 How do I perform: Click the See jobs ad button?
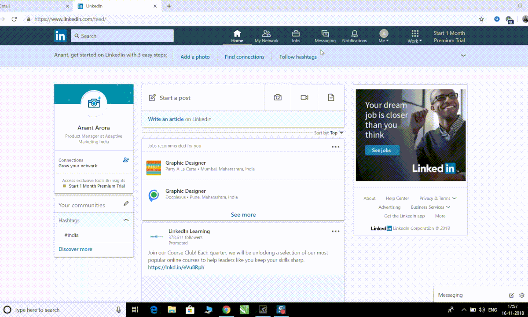[x=382, y=150]
